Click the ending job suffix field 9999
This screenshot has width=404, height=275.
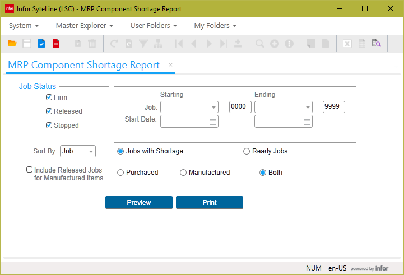pyautogui.click(x=334, y=107)
